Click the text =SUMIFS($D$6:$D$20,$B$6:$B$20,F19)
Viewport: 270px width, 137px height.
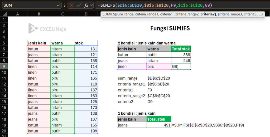pyautogui.click(x=208, y=125)
